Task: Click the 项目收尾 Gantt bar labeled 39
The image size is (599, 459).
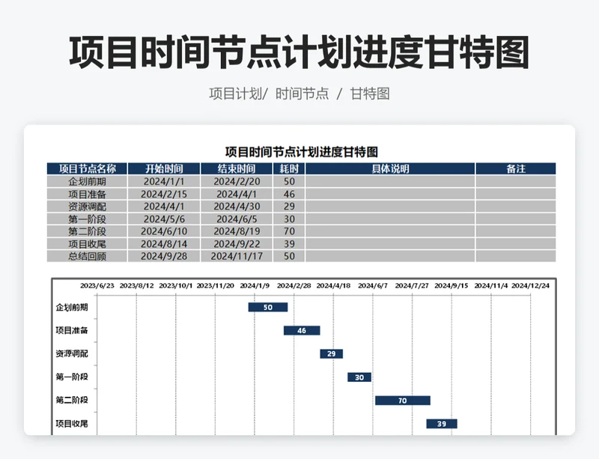Action: 442,424
